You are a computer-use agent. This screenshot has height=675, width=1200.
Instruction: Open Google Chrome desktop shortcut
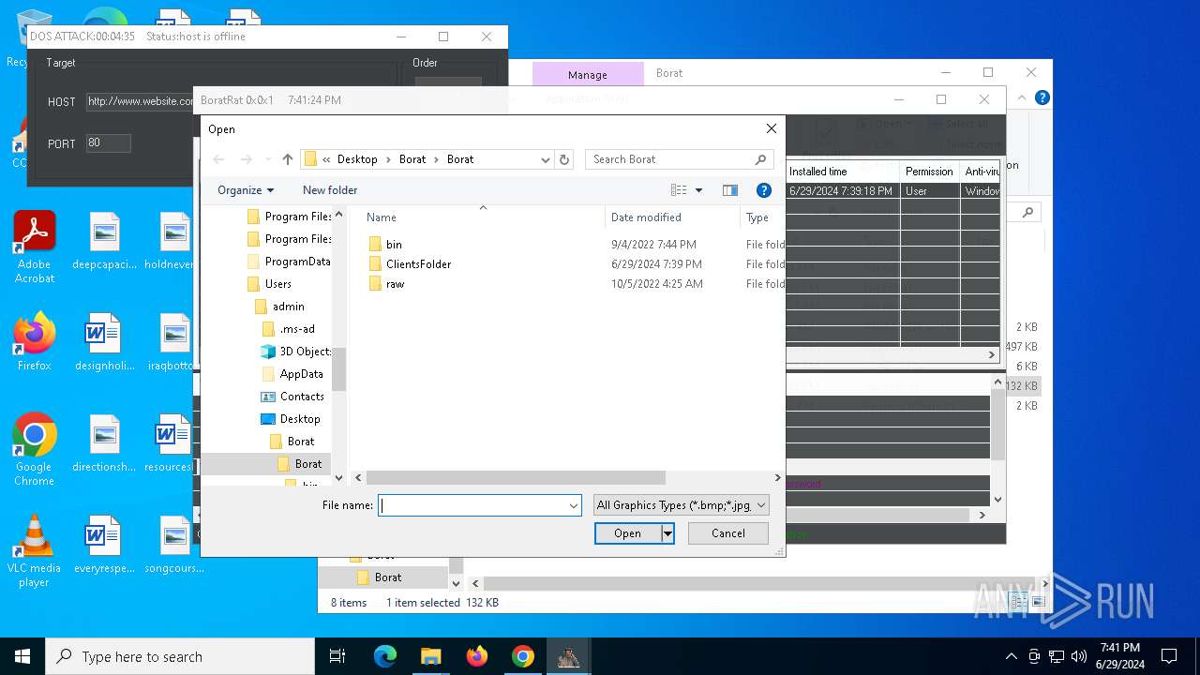[x=35, y=449]
